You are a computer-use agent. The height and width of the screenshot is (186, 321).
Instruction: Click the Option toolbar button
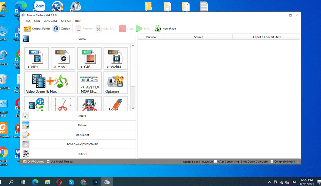(x=61, y=29)
